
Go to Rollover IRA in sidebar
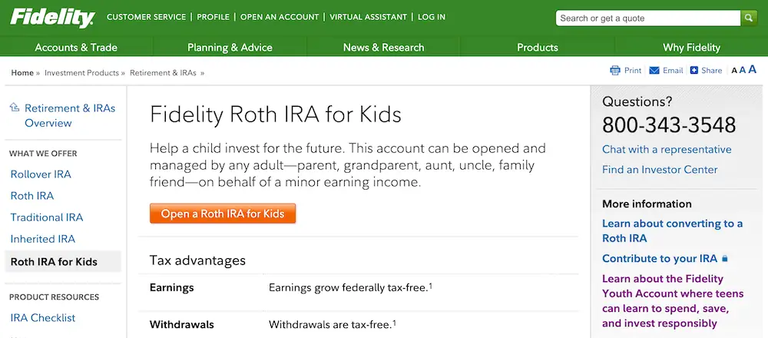(41, 174)
